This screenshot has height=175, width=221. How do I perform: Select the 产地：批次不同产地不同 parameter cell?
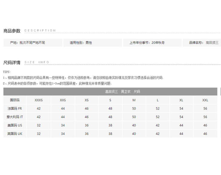point(33,43)
